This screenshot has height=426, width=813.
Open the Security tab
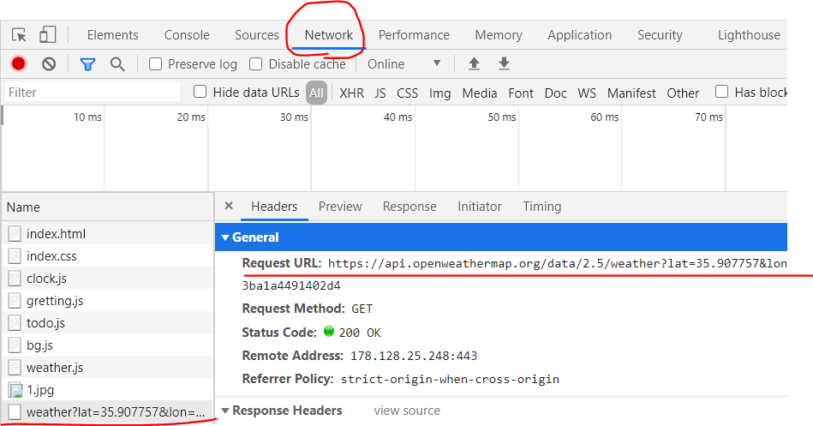[x=660, y=35]
